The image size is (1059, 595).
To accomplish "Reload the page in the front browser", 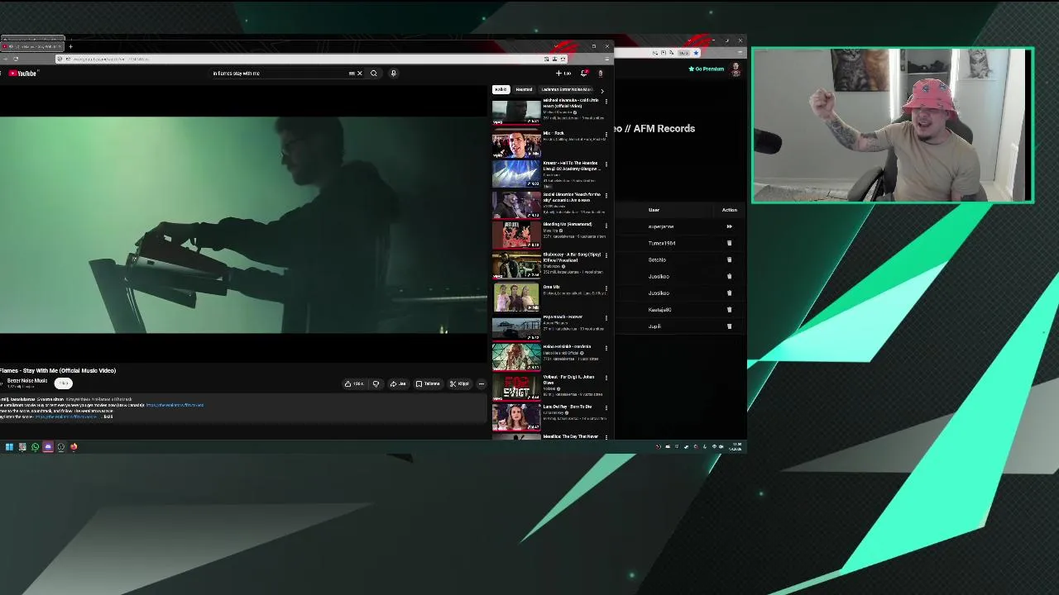I will (x=16, y=59).
